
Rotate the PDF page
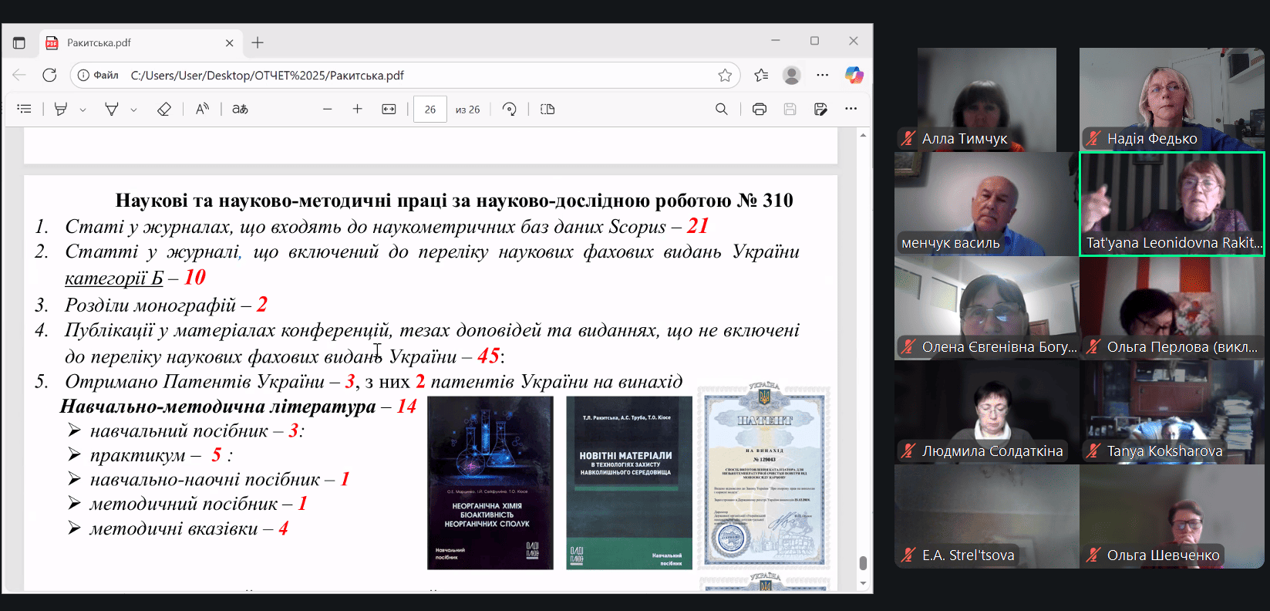coord(510,109)
